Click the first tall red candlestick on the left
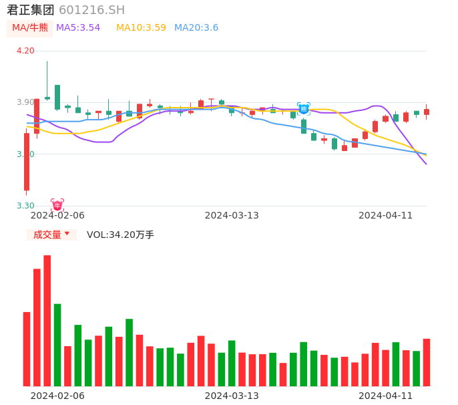 (x=27, y=162)
